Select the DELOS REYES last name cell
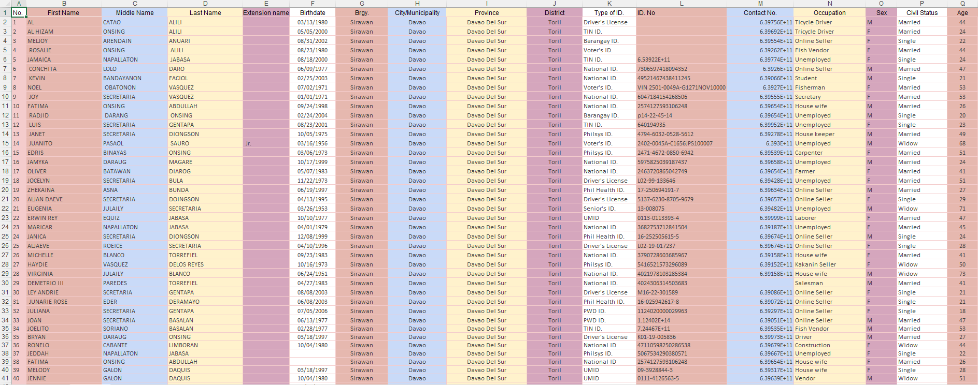This screenshot has height=385, width=978. click(x=205, y=264)
